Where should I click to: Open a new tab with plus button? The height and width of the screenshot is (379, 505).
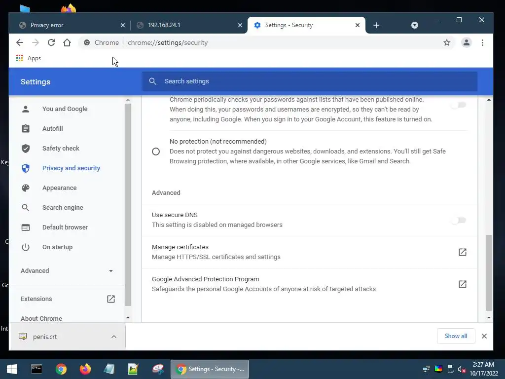point(376,25)
